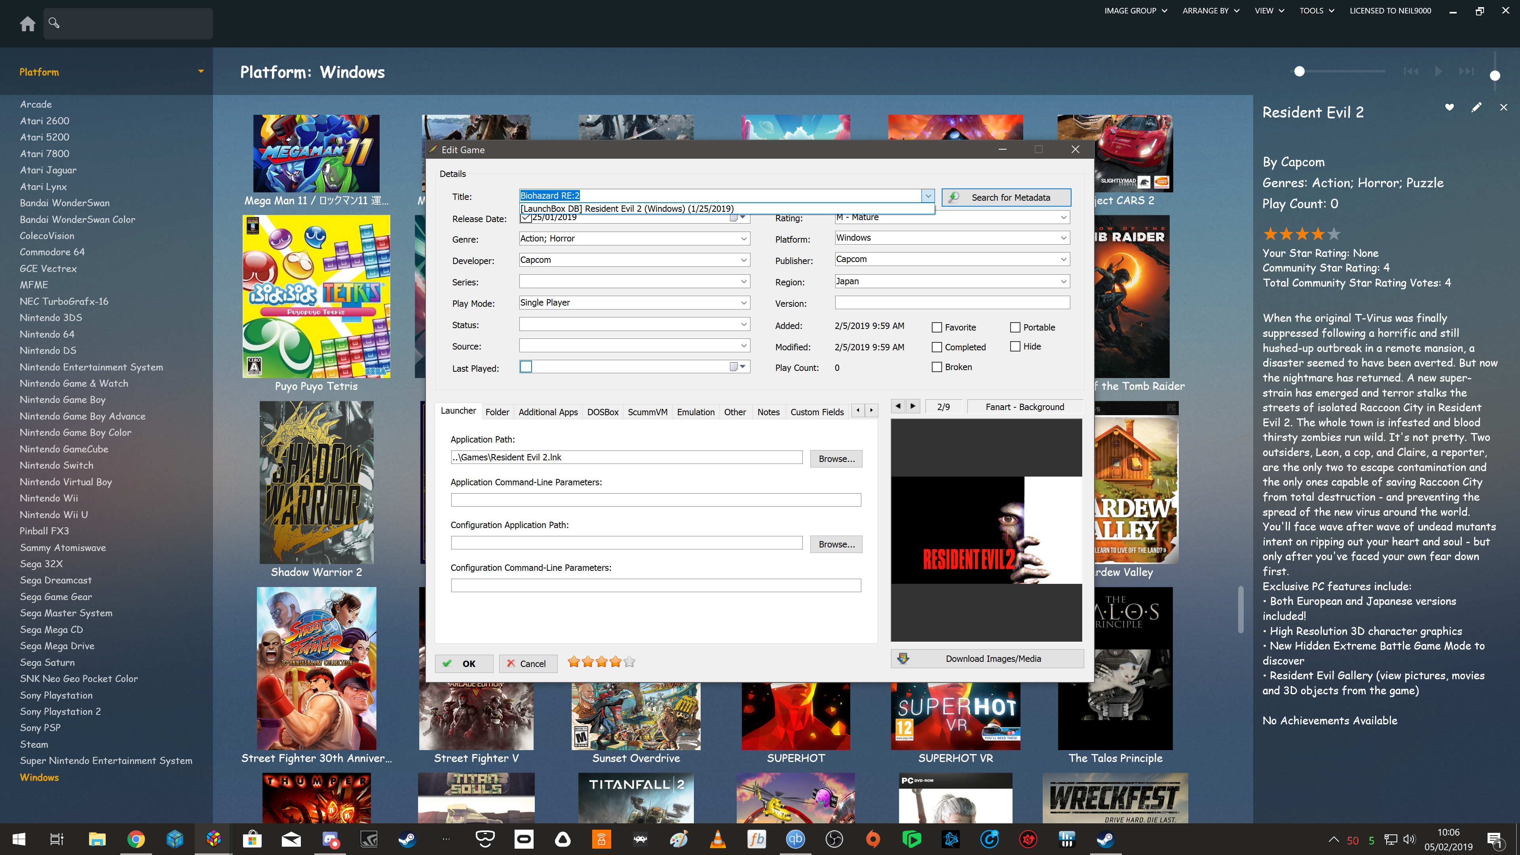Check the Broken checkbox
The image size is (1520, 855).
(x=937, y=367)
